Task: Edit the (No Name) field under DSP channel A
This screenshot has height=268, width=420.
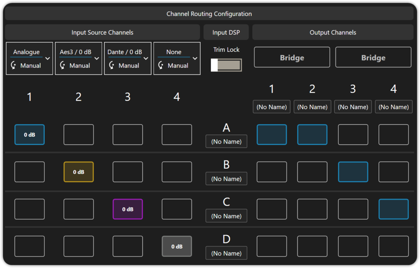Action: pos(226,142)
